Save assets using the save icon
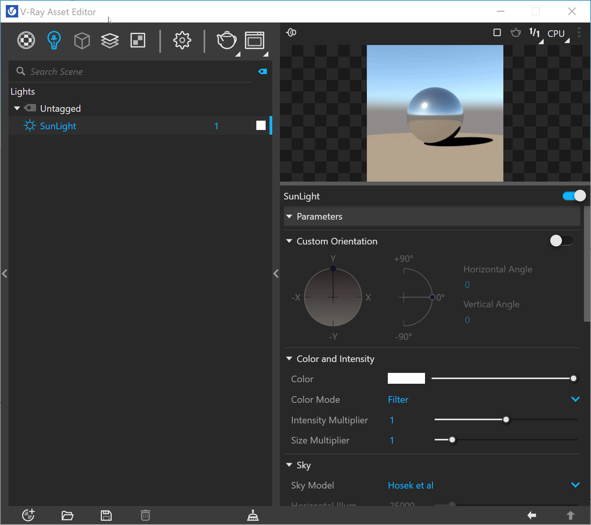 click(x=106, y=515)
